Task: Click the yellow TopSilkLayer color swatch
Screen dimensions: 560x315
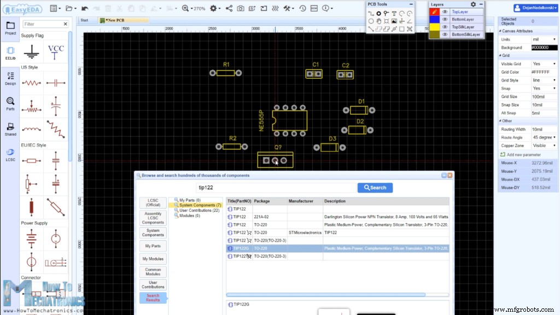Action: [434, 27]
